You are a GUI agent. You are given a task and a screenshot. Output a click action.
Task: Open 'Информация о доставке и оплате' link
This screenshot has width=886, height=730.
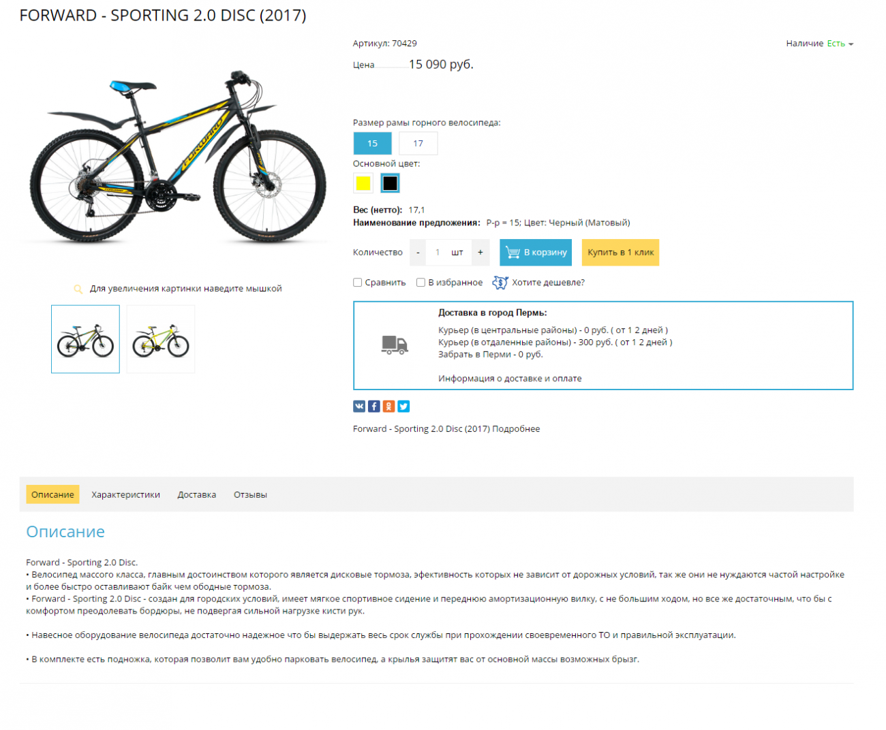(x=510, y=379)
